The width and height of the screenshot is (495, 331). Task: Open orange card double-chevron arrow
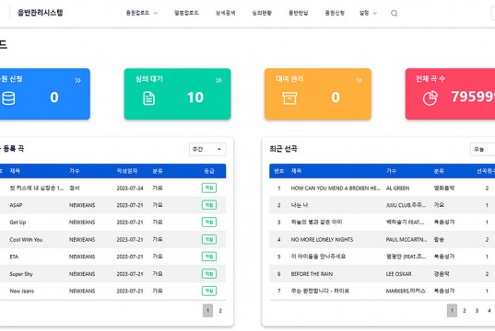(359, 80)
